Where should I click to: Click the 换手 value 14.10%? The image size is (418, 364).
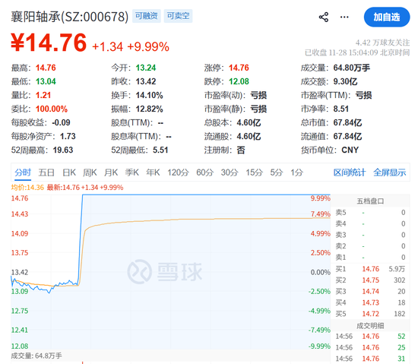(x=149, y=95)
